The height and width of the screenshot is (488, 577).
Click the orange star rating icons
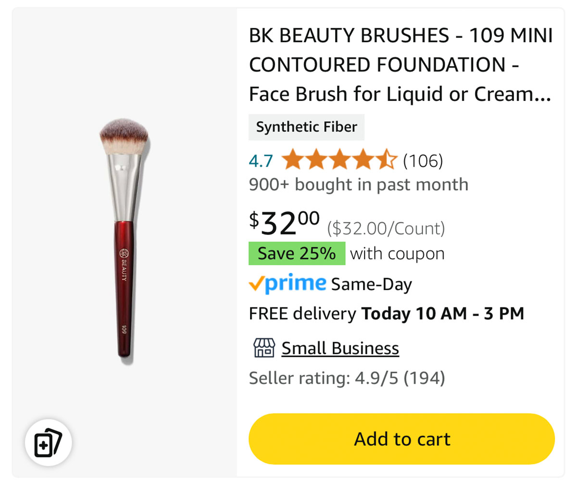[x=339, y=160]
